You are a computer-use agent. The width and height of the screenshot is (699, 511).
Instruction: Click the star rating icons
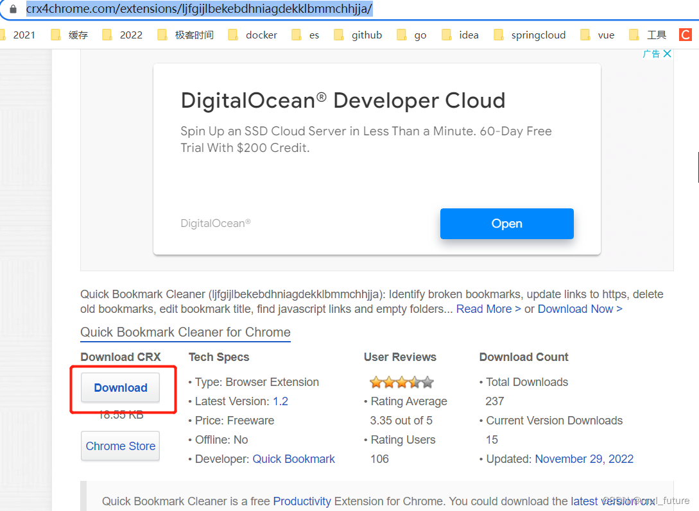pos(402,382)
